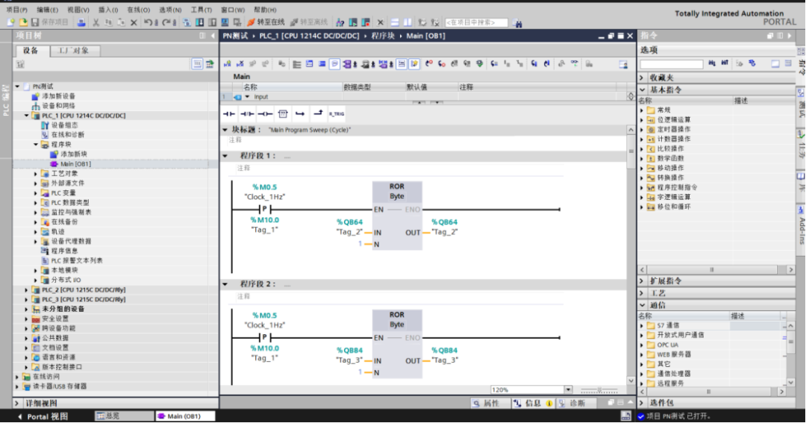806x423 pixels.
Task: Click the zoom slider in editor footer
Action: coord(599,390)
